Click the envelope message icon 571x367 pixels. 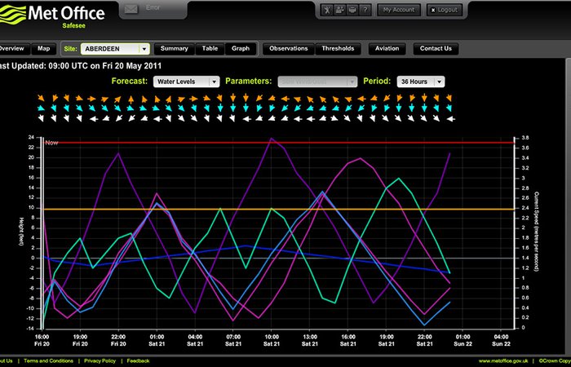131,10
